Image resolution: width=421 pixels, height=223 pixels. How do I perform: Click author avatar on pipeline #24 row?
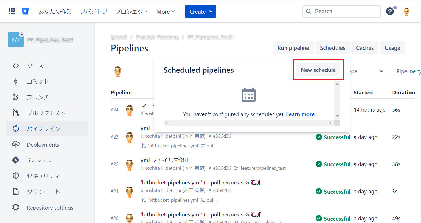[x=130, y=110]
